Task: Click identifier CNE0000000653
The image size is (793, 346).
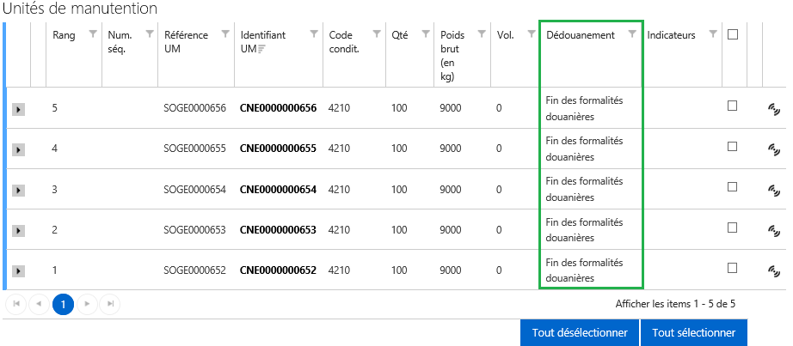Action: (278, 230)
